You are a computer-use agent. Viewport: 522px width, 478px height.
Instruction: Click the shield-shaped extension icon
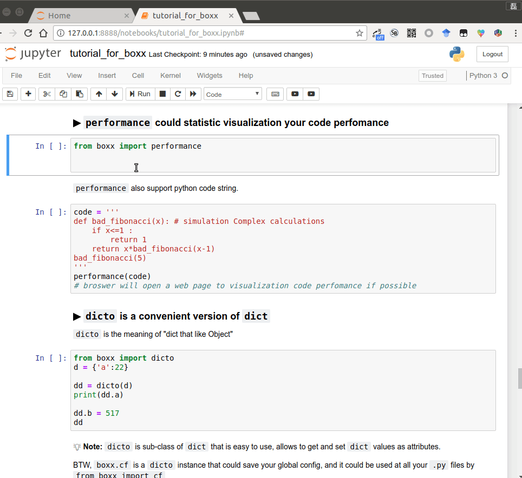click(x=498, y=33)
